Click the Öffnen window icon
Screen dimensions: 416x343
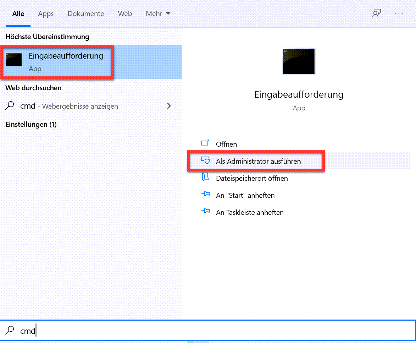(x=205, y=143)
